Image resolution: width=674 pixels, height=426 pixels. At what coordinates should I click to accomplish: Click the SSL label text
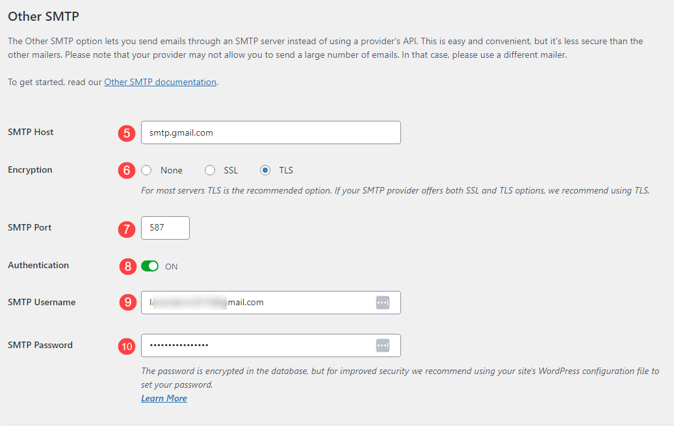[231, 171]
